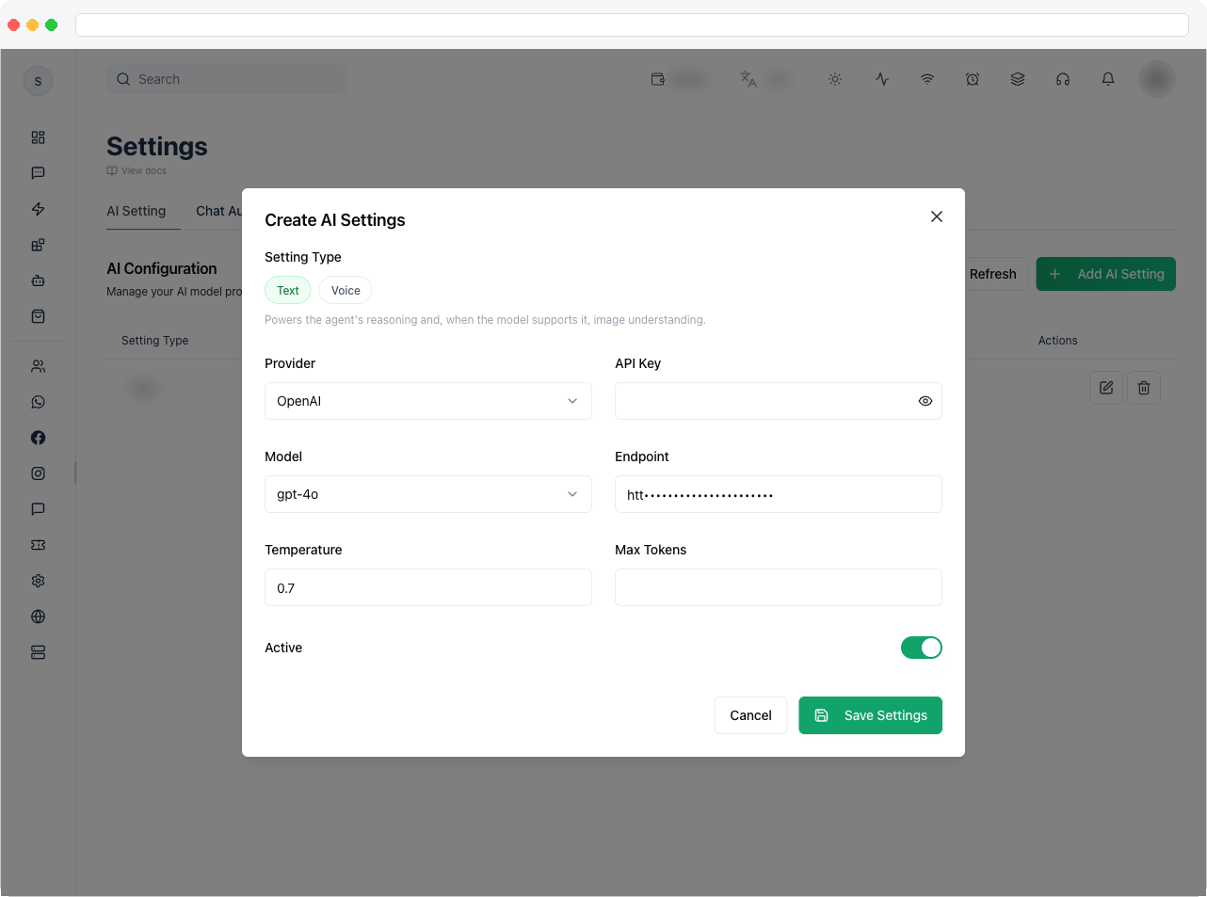The image size is (1207, 897).
Task: Open the dashboard grid icon in sidebar
Action: (x=38, y=137)
